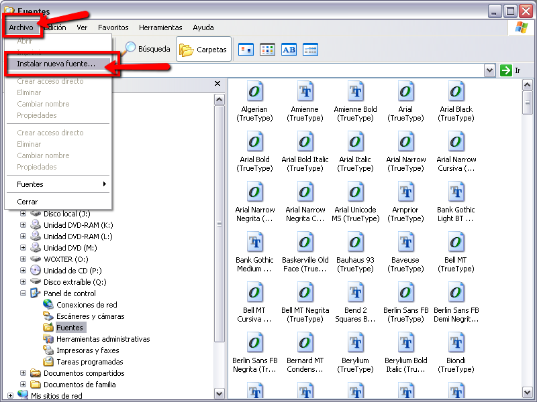Select the Bernard MT Condensed font icon

(305, 342)
